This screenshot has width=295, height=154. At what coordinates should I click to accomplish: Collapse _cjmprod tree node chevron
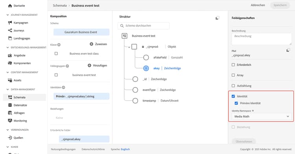[x=129, y=47]
